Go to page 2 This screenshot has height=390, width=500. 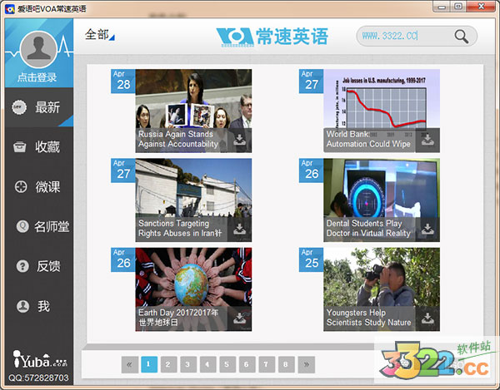coord(168,364)
